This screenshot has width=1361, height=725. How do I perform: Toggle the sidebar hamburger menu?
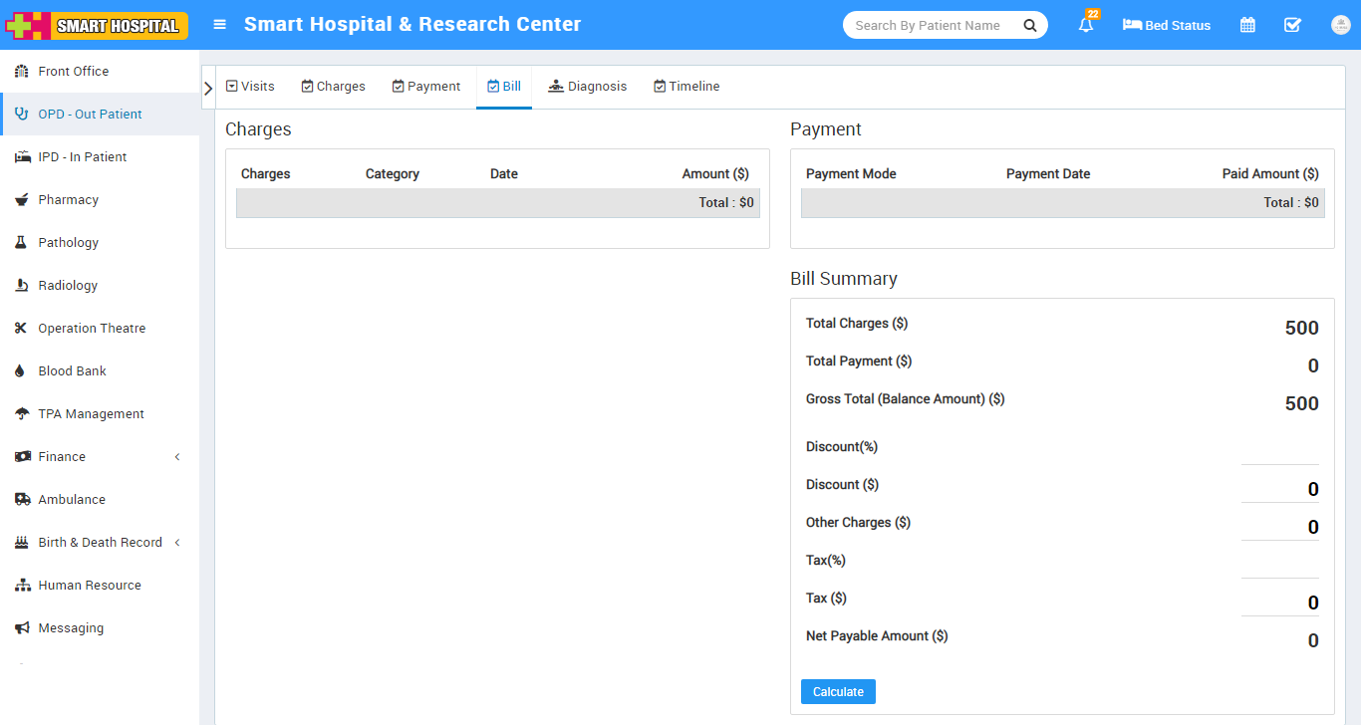click(x=220, y=25)
